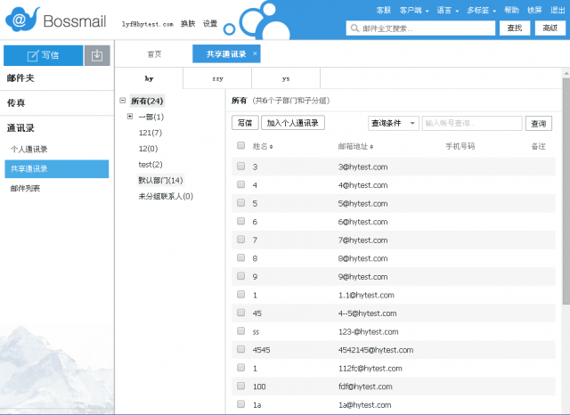
Task: Select 12(0) group in tree
Action: click(x=148, y=149)
